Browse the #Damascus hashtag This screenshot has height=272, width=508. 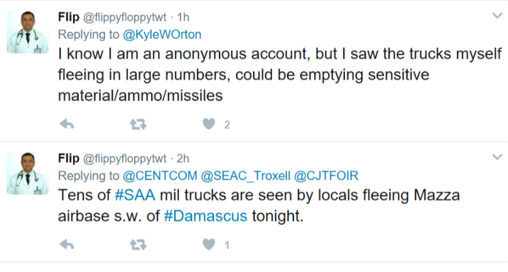pos(205,215)
